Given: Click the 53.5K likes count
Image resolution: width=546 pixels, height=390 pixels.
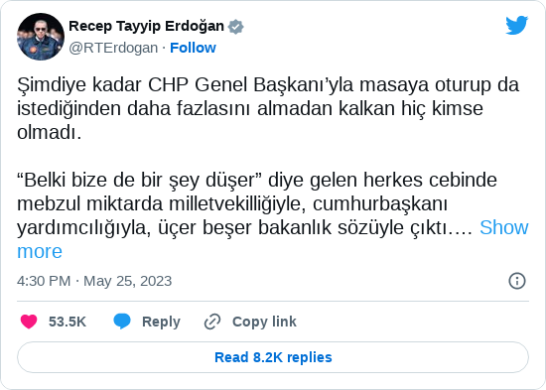Looking at the screenshot, I should click(68, 322).
